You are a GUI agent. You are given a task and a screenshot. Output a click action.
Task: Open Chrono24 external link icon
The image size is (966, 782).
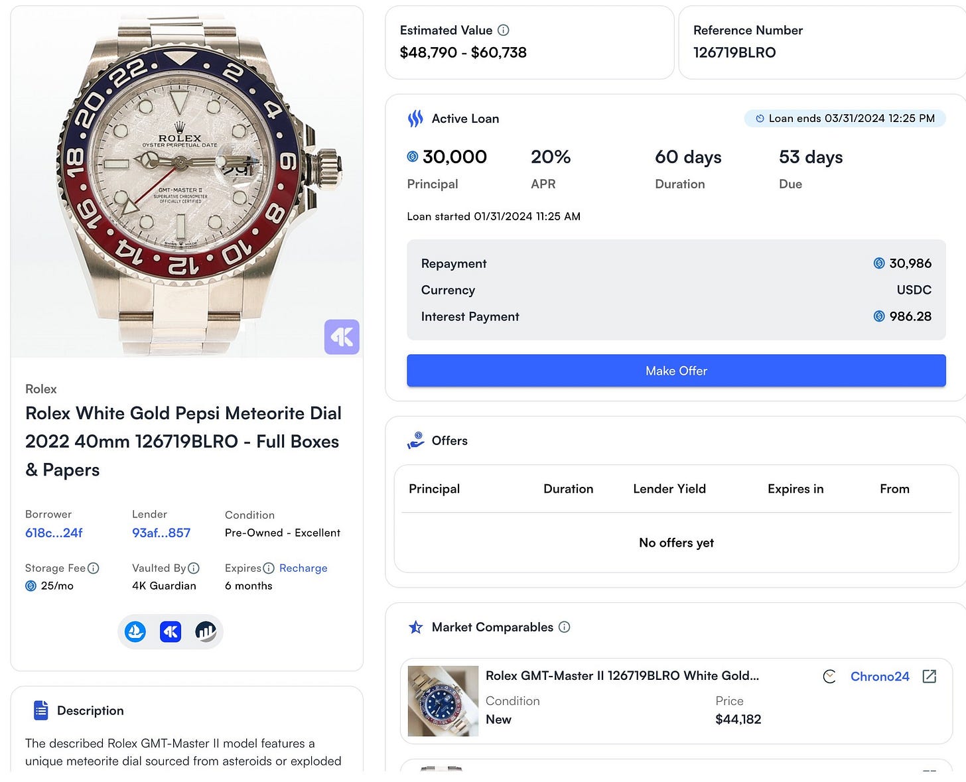930,676
